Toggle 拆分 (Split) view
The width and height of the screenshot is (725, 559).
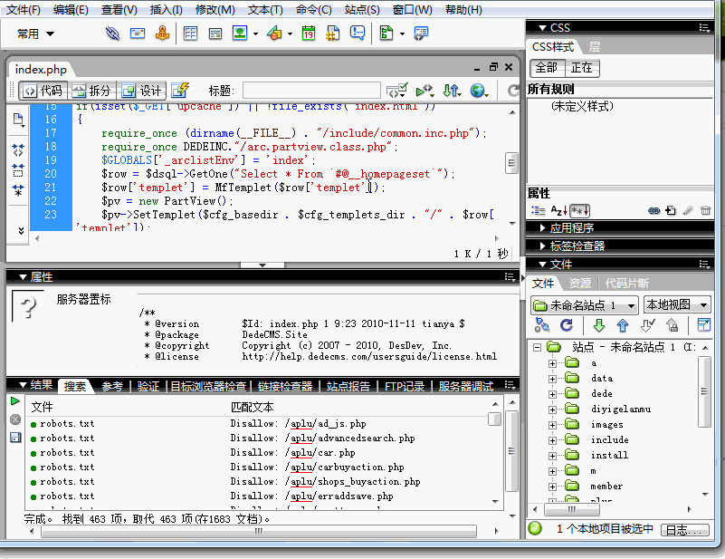91,91
